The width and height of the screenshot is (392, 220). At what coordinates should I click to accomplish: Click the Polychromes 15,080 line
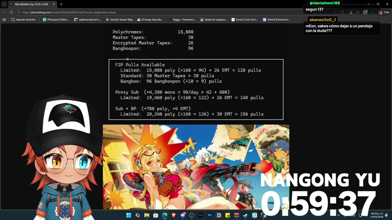click(153, 32)
